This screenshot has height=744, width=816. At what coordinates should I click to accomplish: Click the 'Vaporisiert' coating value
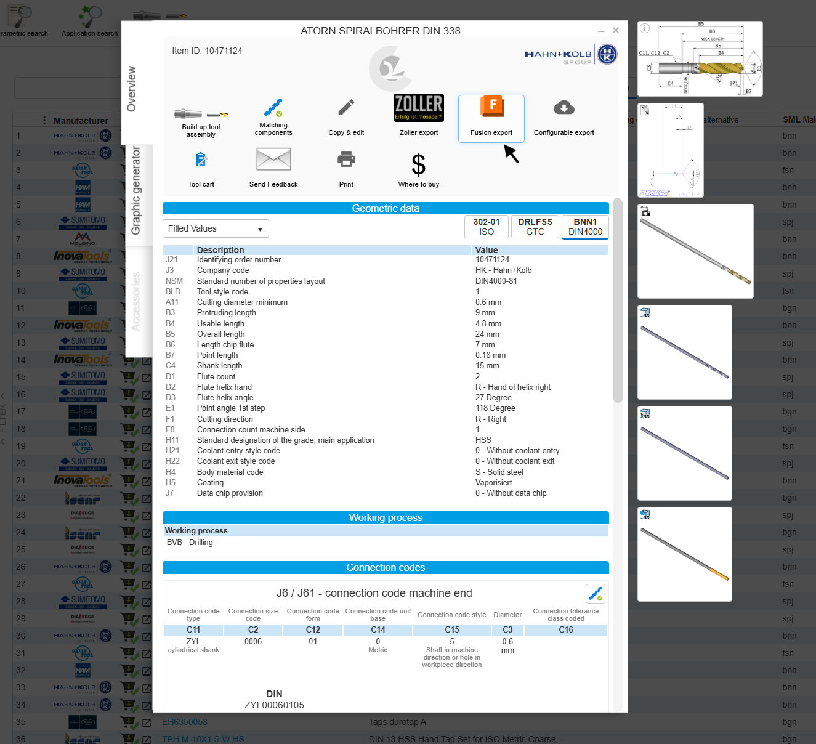494,483
